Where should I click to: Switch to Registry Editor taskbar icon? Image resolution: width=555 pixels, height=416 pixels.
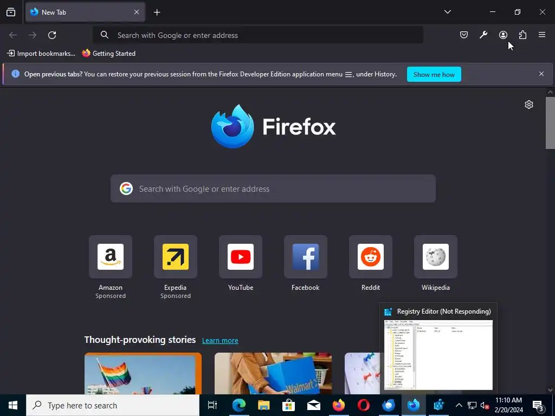click(x=438, y=405)
